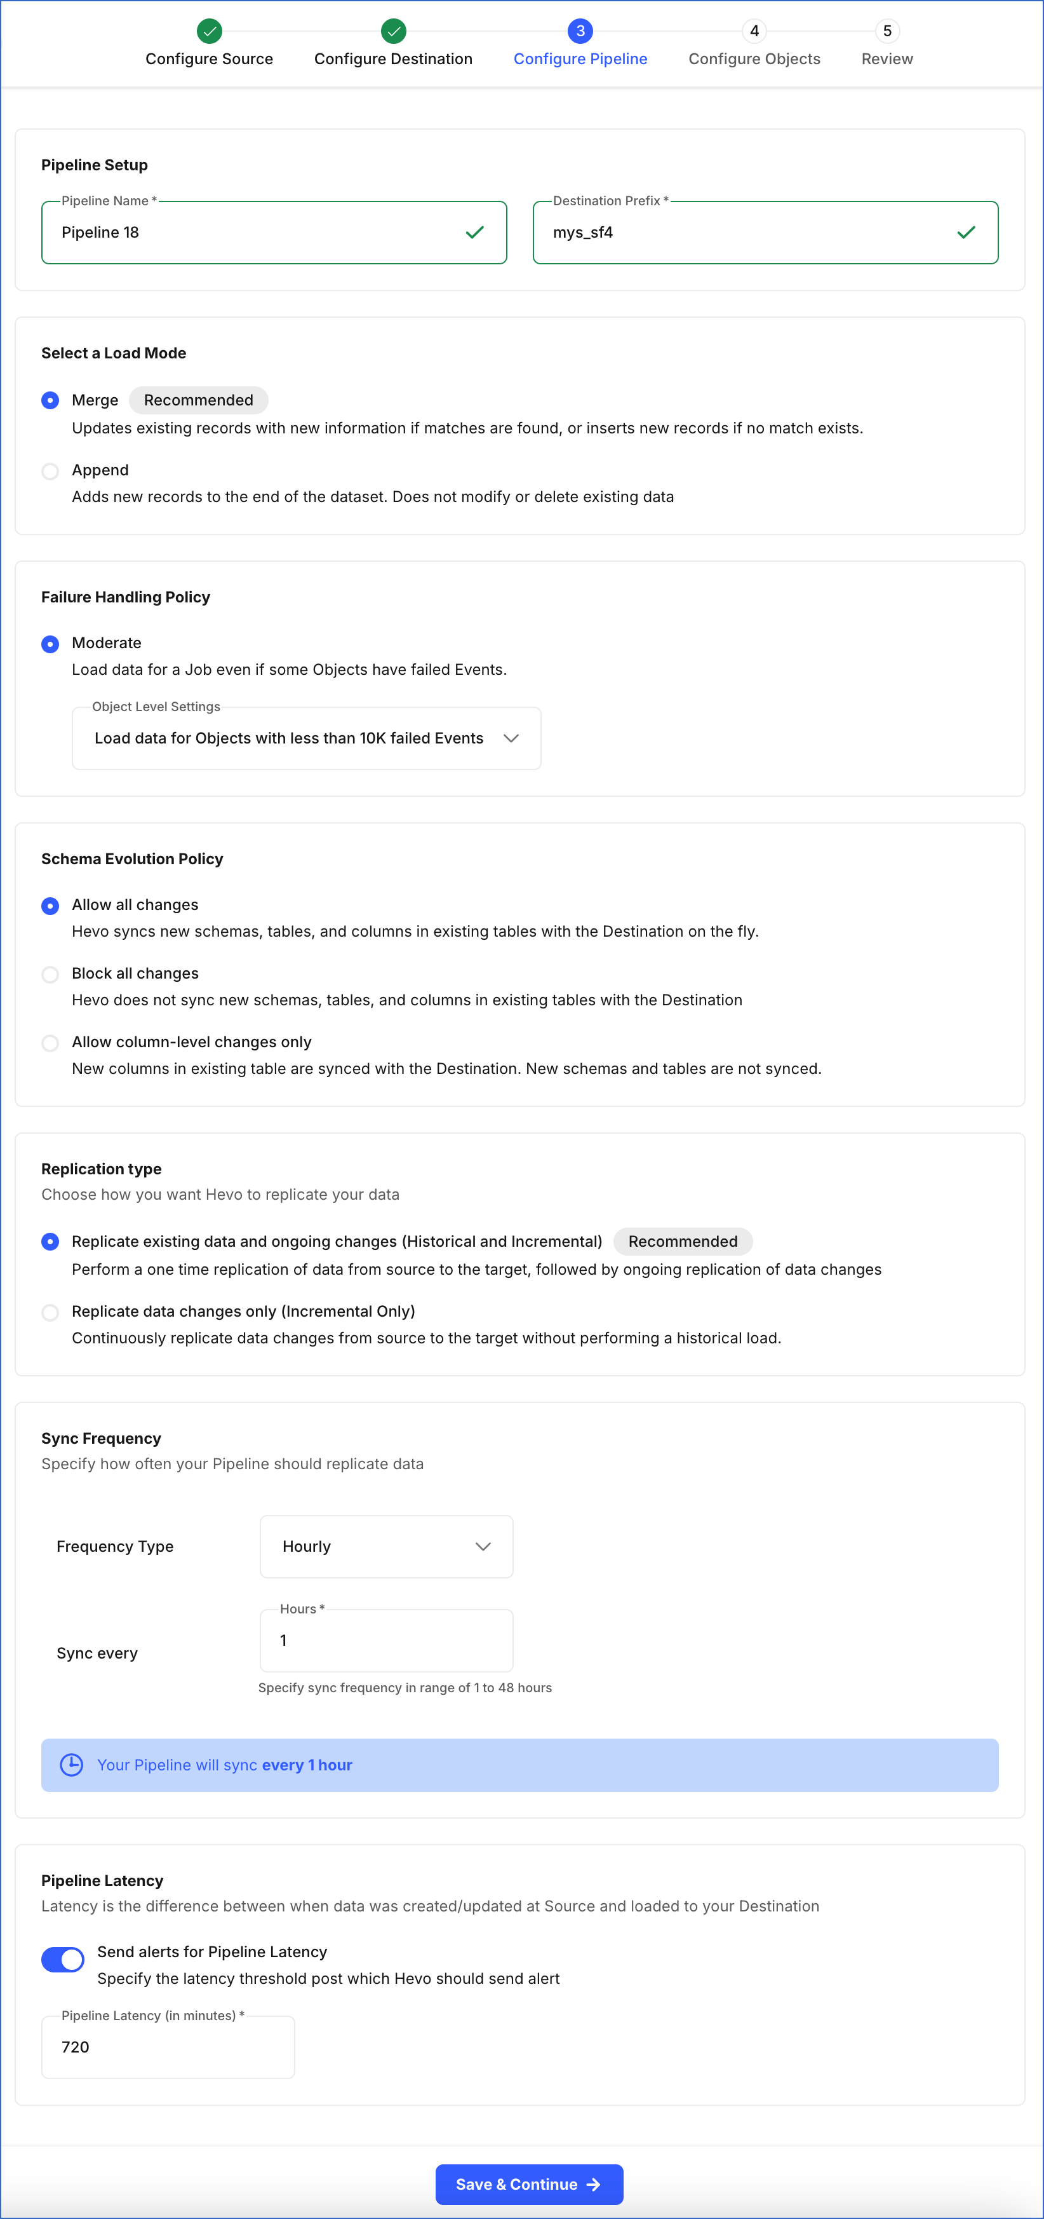
Task: Turn off Send alerts for Pipeline Latency
Action: pos(62,1960)
